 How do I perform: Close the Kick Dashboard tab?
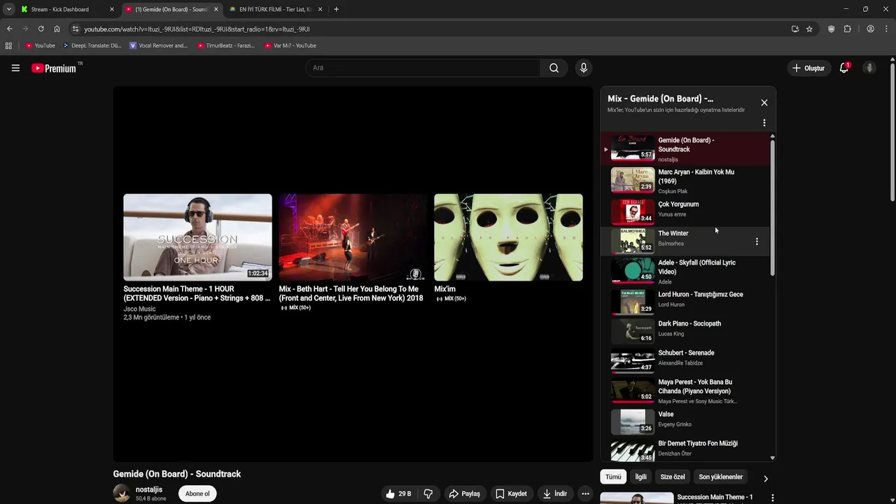111,9
